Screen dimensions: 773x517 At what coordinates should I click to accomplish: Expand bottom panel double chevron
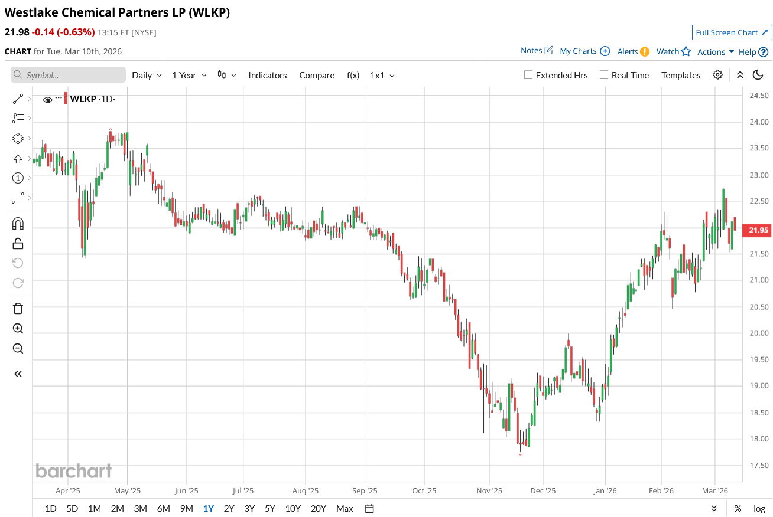[x=714, y=508]
